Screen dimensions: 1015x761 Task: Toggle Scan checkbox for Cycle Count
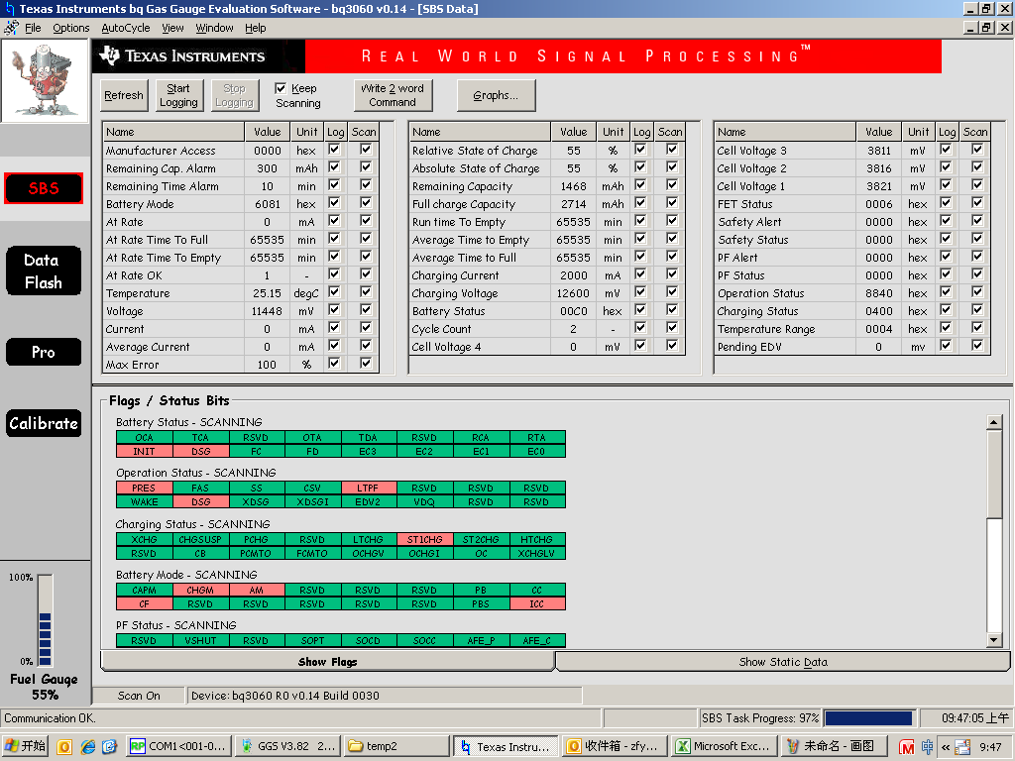coord(672,327)
